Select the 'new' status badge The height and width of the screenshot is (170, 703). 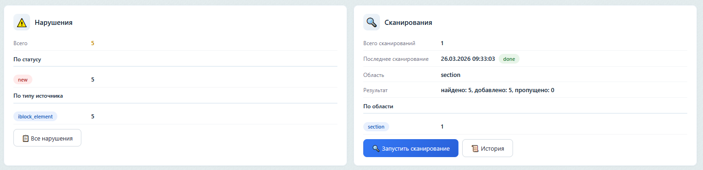coord(23,80)
